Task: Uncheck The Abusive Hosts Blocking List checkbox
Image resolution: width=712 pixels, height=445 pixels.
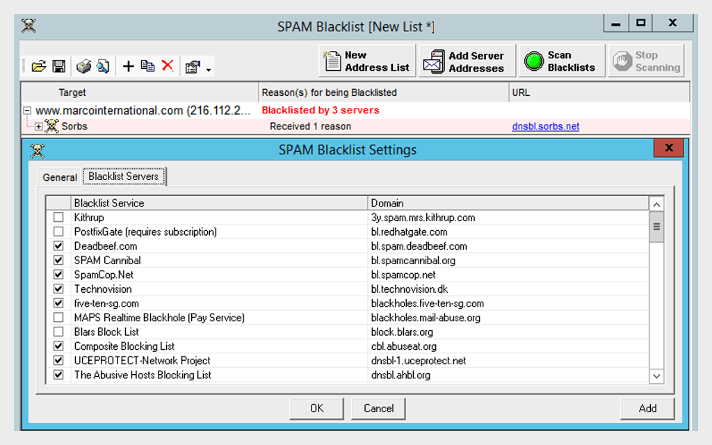Action: [58, 375]
